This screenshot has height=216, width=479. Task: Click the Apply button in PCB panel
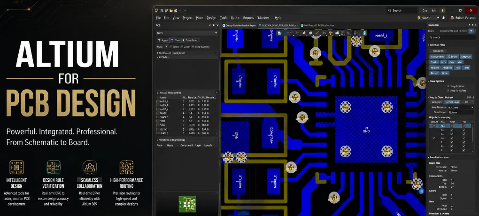click(163, 40)
